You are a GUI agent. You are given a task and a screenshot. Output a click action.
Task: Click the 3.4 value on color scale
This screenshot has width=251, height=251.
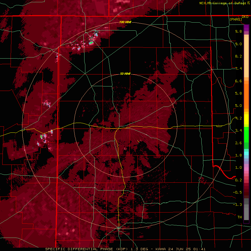coord(238,131)
